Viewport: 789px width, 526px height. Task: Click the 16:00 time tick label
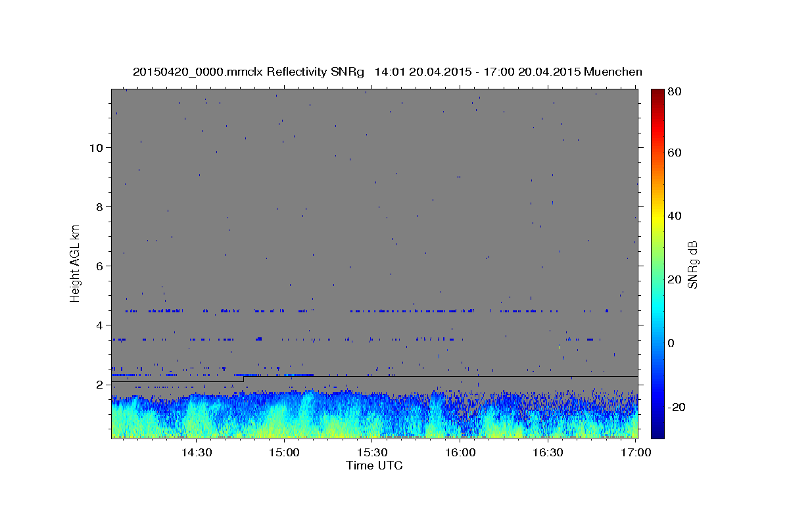460,452
